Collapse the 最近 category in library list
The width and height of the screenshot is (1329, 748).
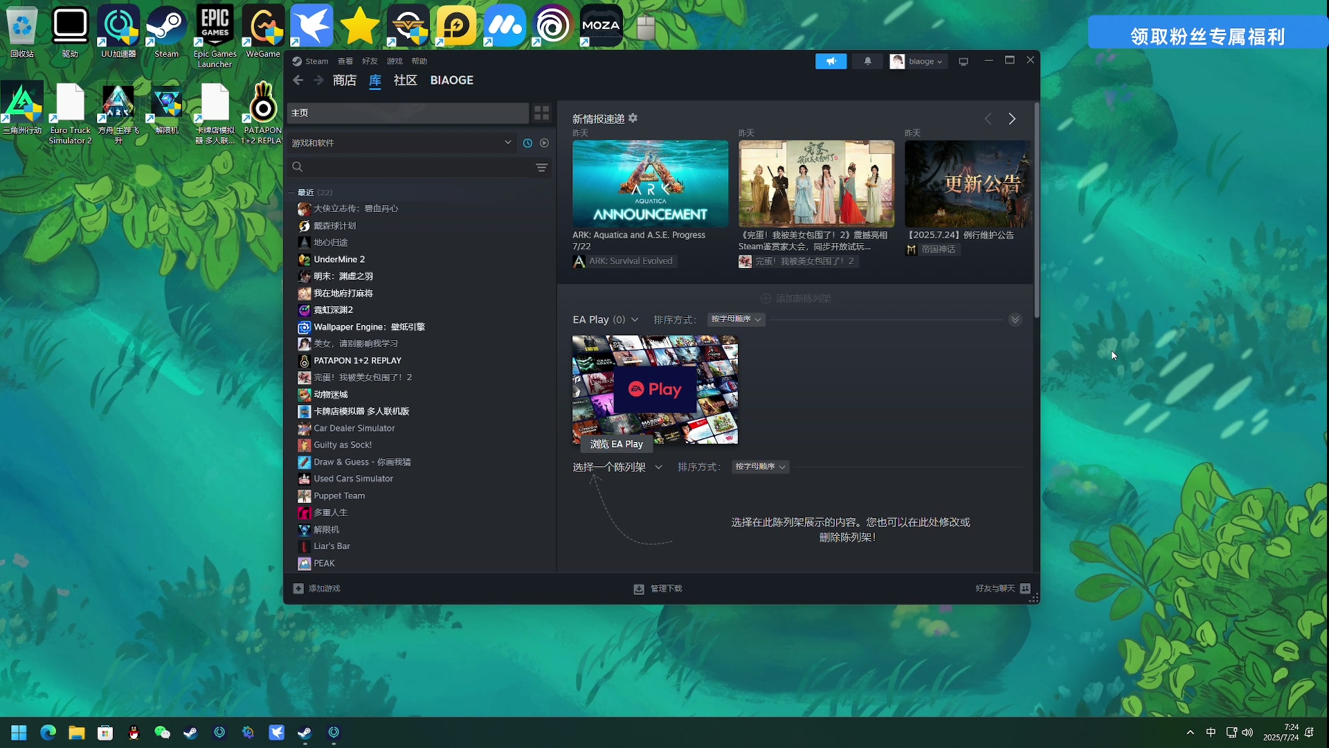[291, 193]
